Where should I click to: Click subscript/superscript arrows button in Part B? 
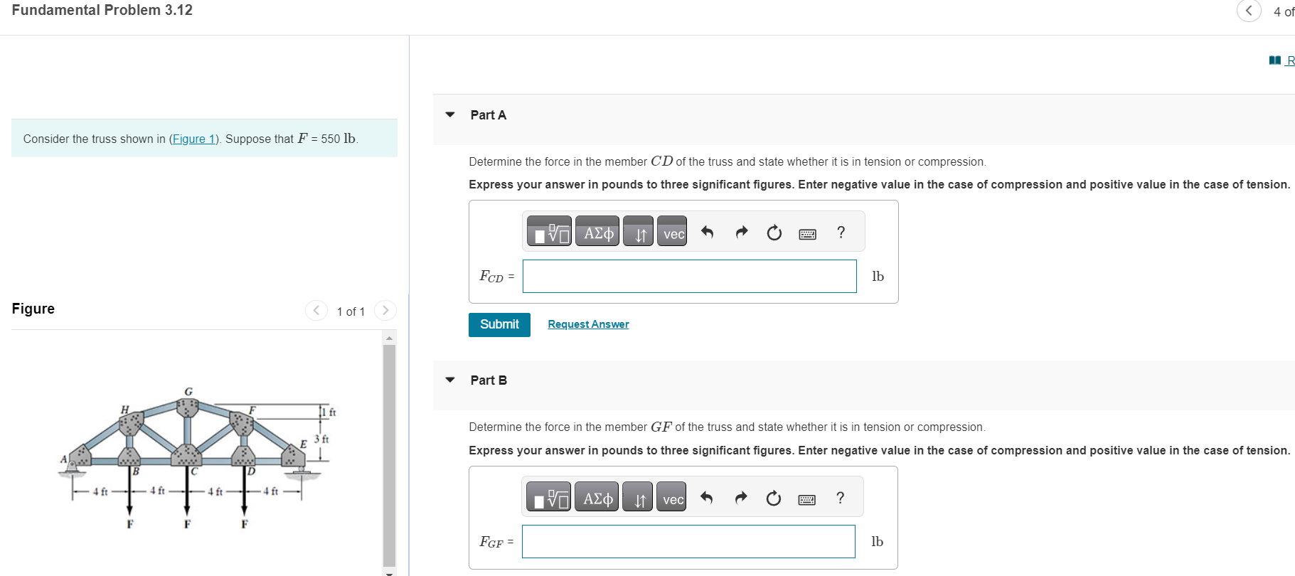click(x=638, y=497)
